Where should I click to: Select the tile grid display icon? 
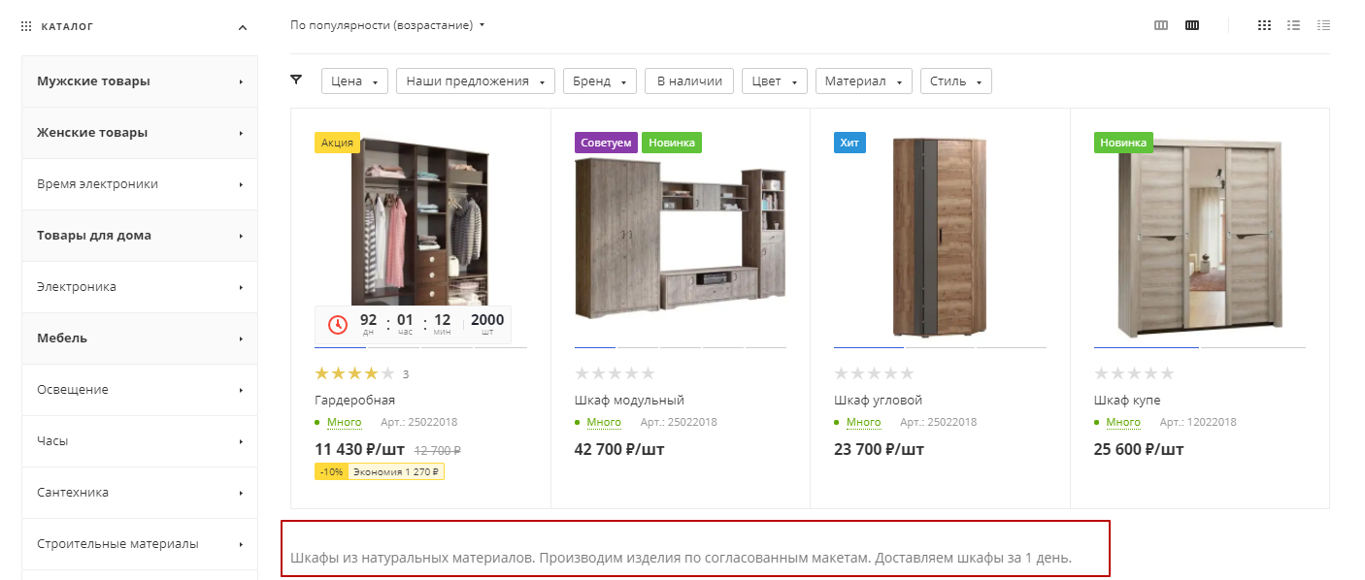click(x=1264, y=25)
